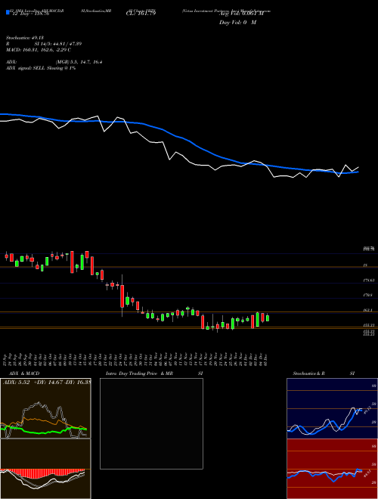378x499 pixels.
Task: Click the 'Intra Day Trading Price & MR' title
Action: point(140,373)
